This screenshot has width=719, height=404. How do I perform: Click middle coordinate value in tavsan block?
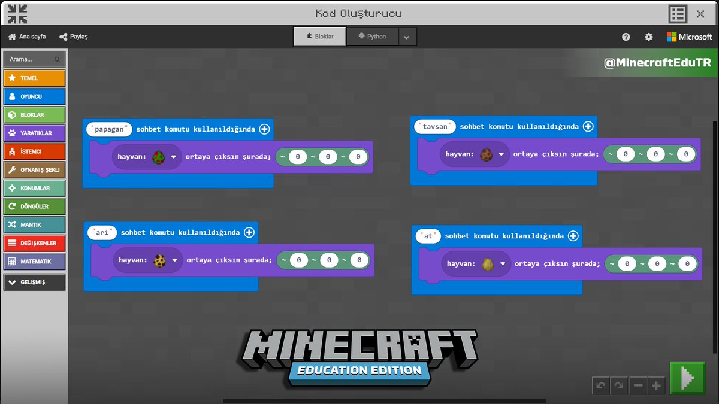click(x=655, y=154)
